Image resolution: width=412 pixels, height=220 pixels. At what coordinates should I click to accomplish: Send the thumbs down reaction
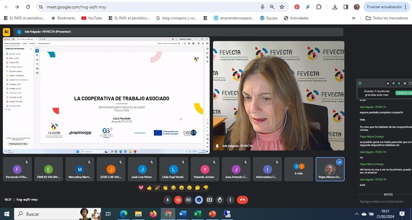coord(206,188)
